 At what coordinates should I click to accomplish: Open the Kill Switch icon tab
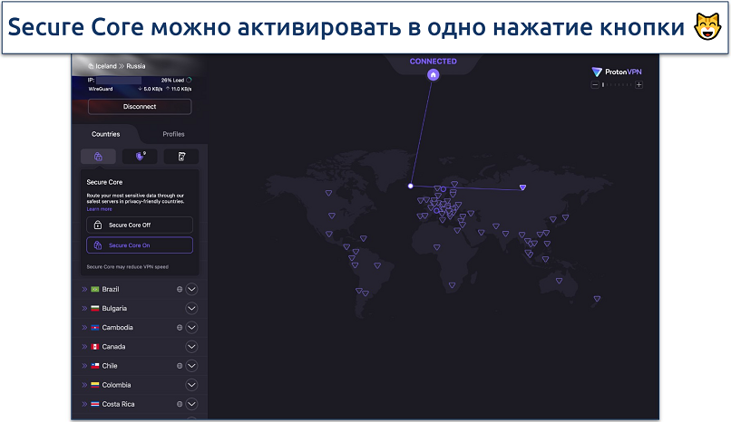(x=181, y=157)
